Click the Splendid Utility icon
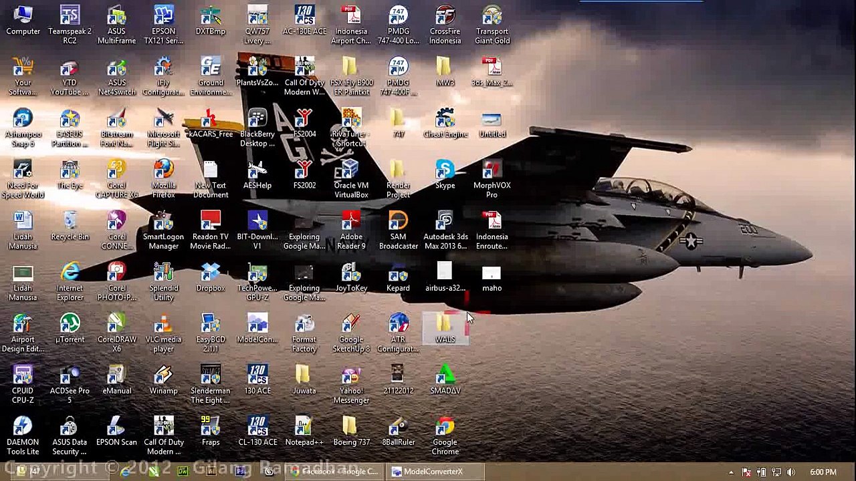The image size is (856, 481). [x=163, y=283]
